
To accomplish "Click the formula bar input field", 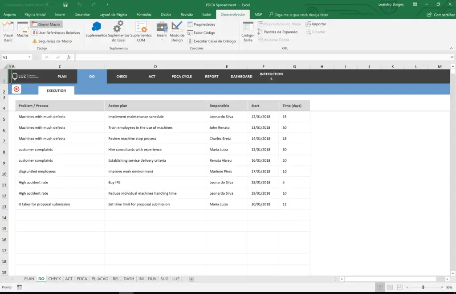I will pyautogui.click(x=262, y=57).
